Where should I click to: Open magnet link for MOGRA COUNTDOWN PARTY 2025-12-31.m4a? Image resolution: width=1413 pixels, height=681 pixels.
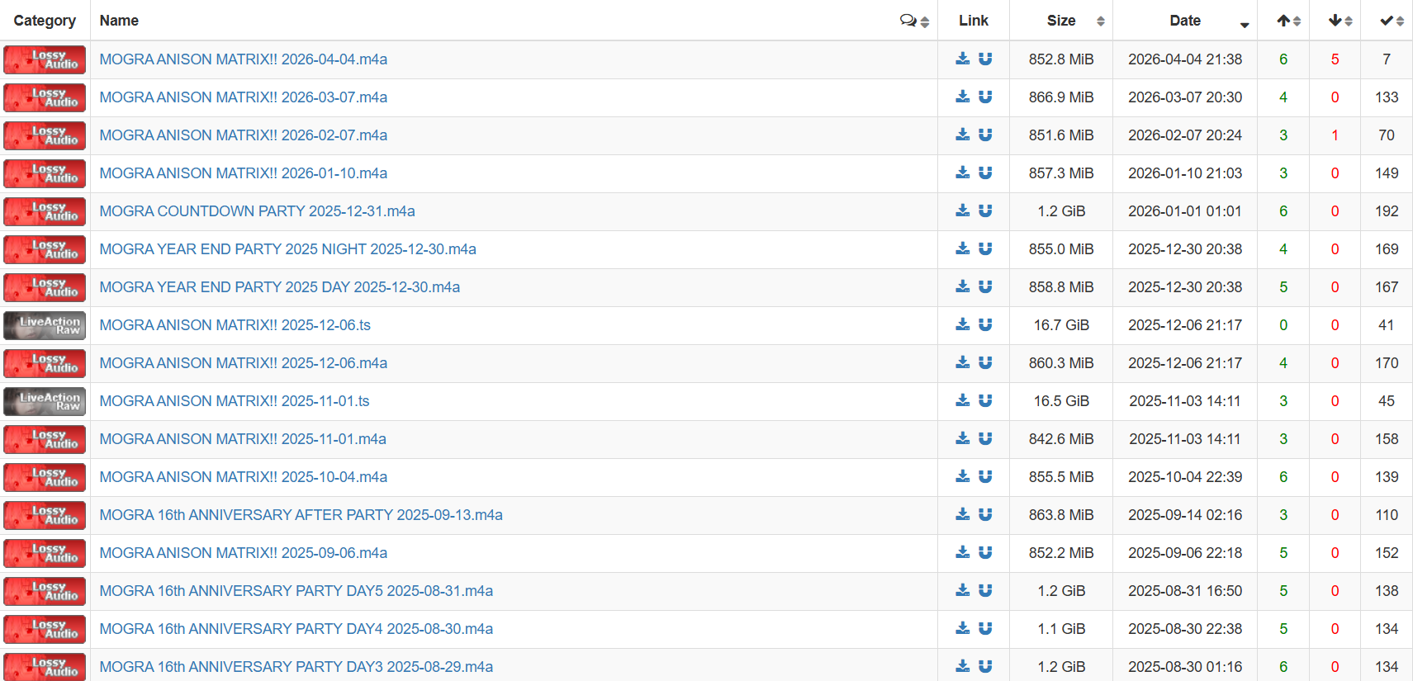(985, 210)
